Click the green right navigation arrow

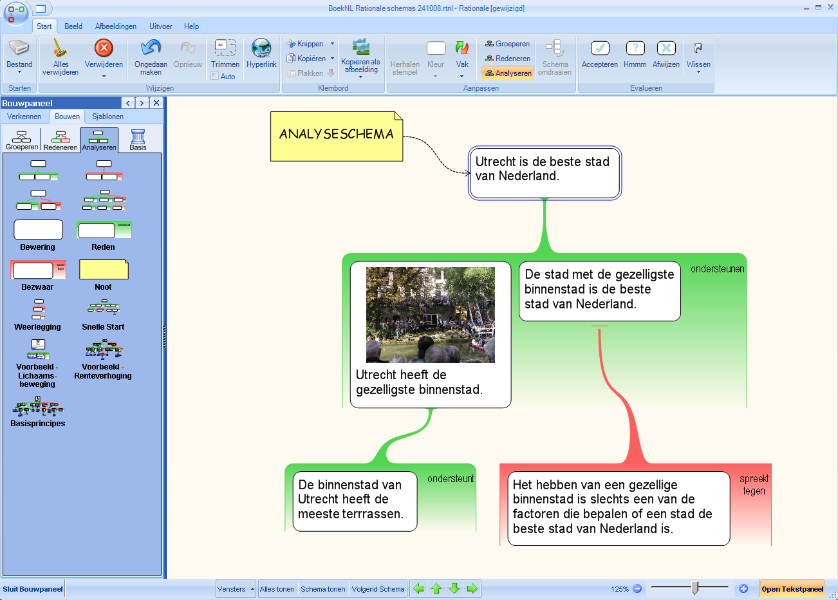coord(472,588)
